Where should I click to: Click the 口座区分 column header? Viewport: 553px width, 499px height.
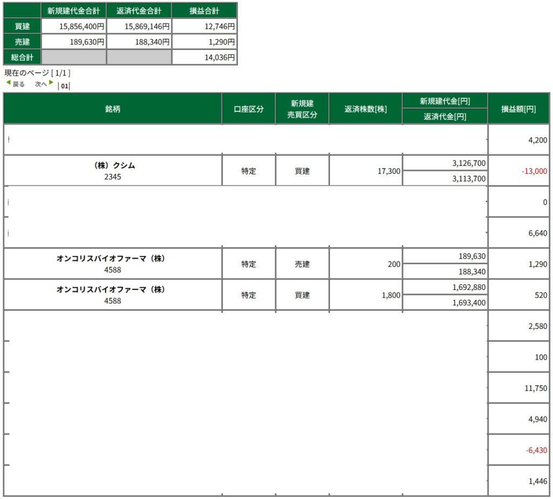click(248, 109)
